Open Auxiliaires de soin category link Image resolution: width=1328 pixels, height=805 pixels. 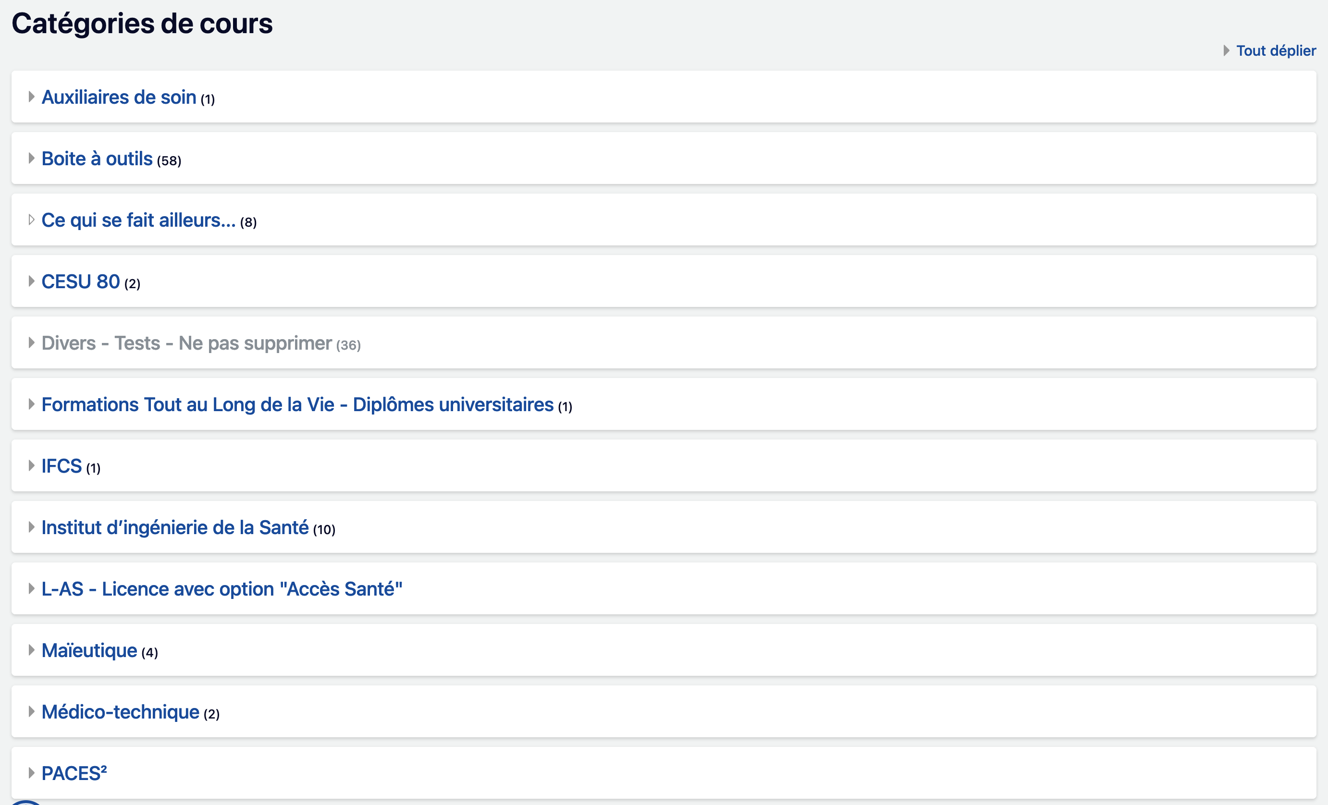click(x=119, y=98)
